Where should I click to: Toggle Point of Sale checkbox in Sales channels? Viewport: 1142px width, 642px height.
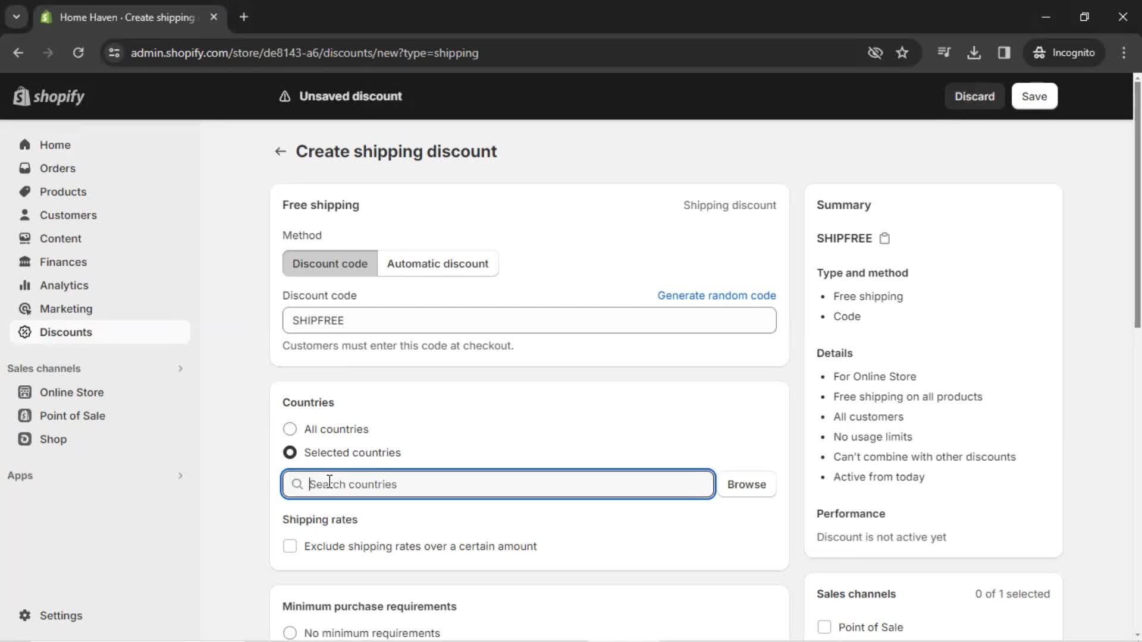pyautogui.click(x=824, y=627)
